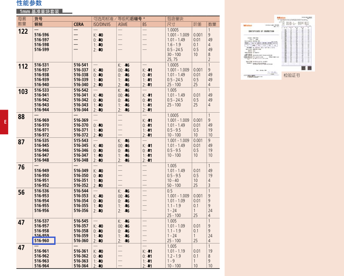Click CERA part number 515-543

[81, 141]
